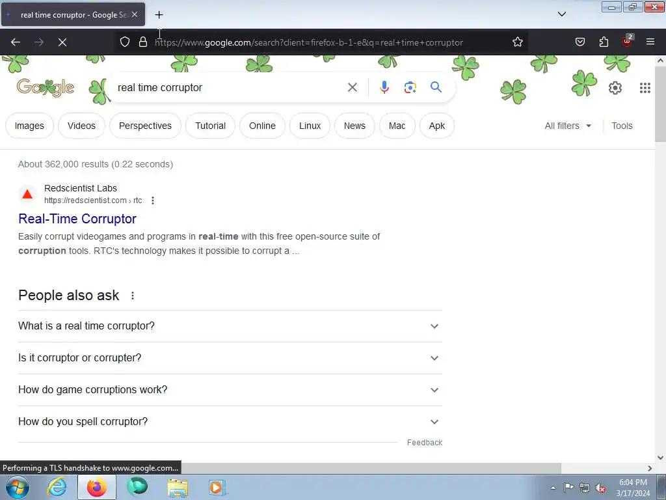Open Windows Media Player from taskbar
Image resolution: width=666 pixels, height=500 pixels.
point(217,487)
